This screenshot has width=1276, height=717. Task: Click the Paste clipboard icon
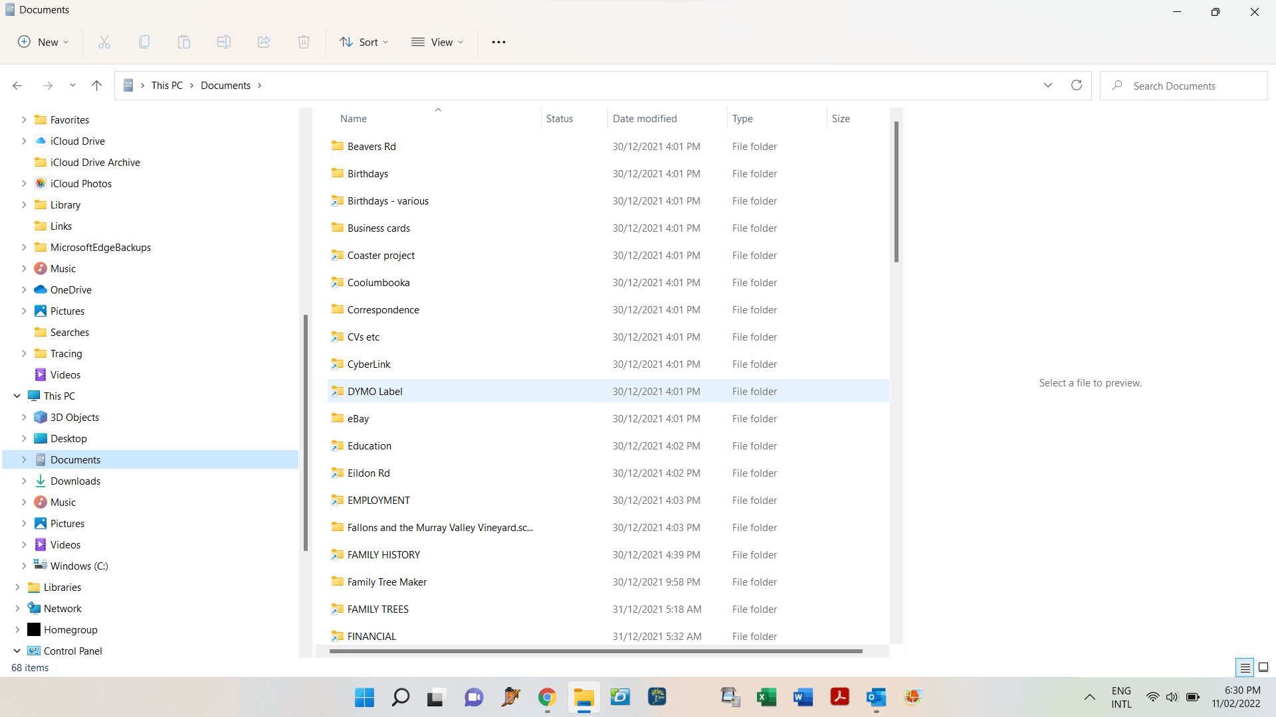point(184,42)
